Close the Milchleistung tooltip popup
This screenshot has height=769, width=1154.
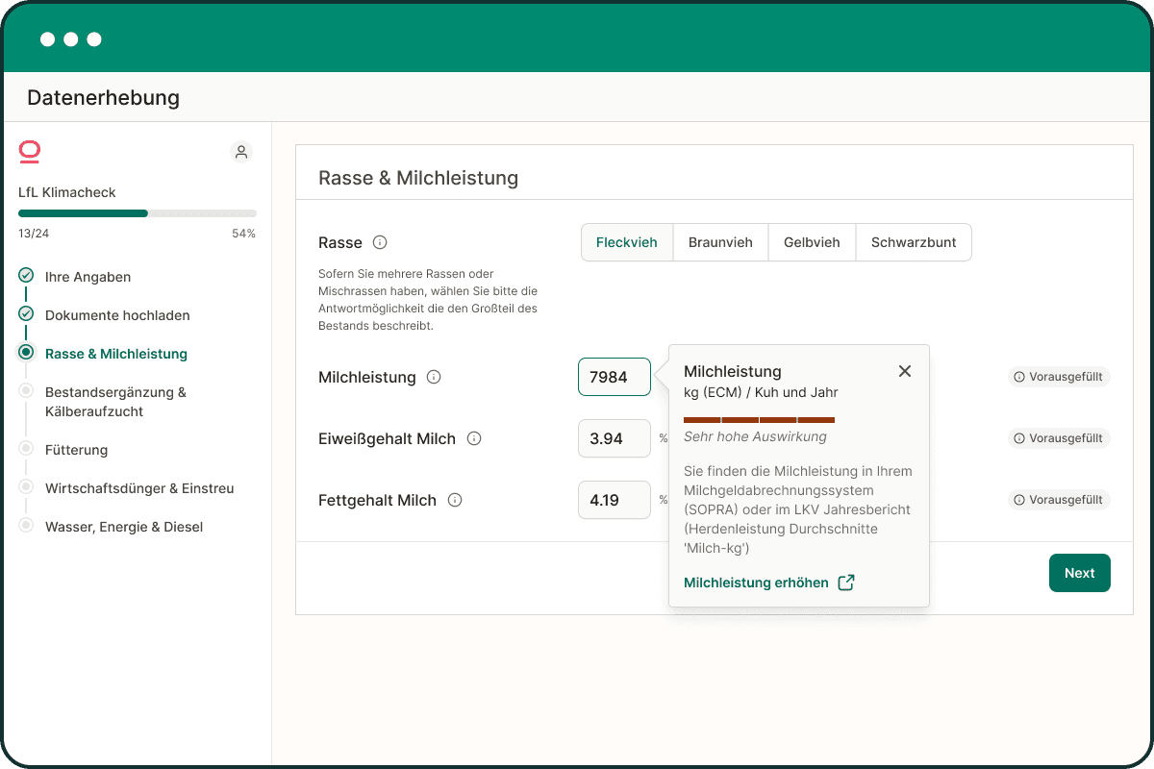point(904,371)
